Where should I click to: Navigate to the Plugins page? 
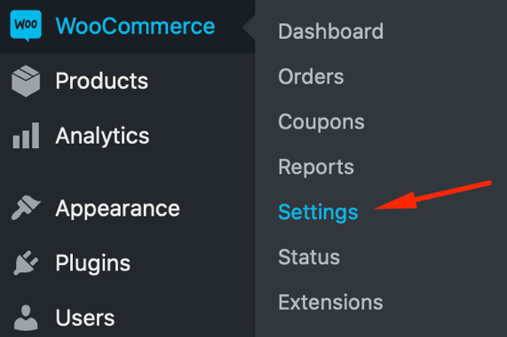93,263
